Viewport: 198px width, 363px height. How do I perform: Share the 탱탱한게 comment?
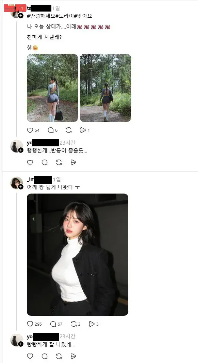(x=73, y=162)
